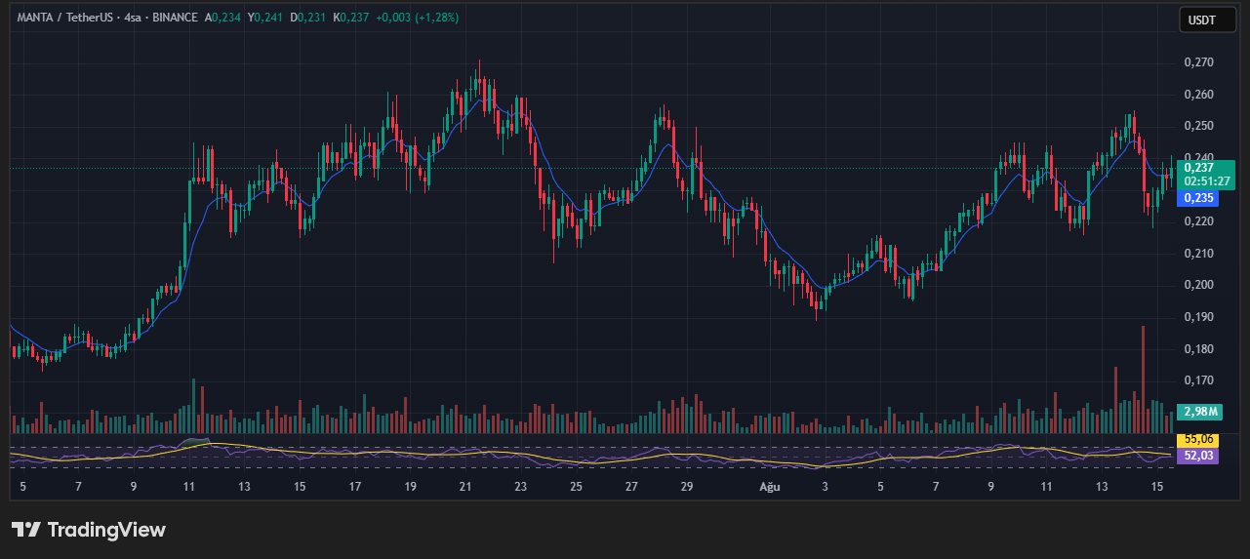The image size is (1250, 559).
Task: Click the 21 date label on time axis
Action: [x=465, y=486]
